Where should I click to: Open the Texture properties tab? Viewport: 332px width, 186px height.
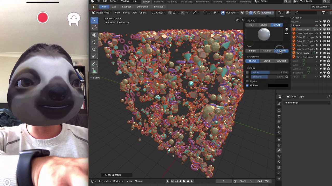click(x=279, y=167)
